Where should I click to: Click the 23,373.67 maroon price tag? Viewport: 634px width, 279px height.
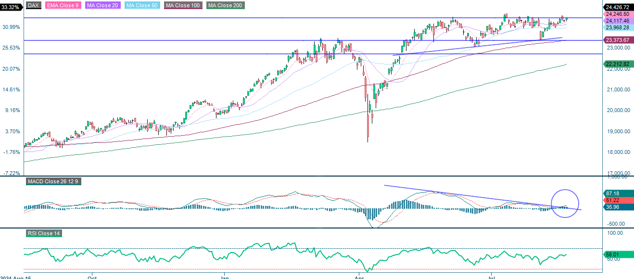pyautogui.click(x=618, y=40)
